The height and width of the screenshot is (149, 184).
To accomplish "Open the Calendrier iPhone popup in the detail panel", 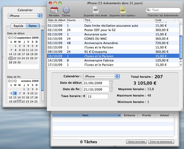I will [x=101, y=77].
